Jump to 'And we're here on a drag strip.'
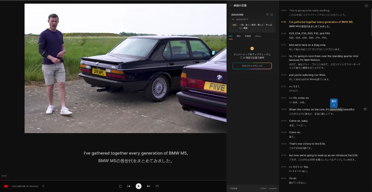 tap(308, 45)
